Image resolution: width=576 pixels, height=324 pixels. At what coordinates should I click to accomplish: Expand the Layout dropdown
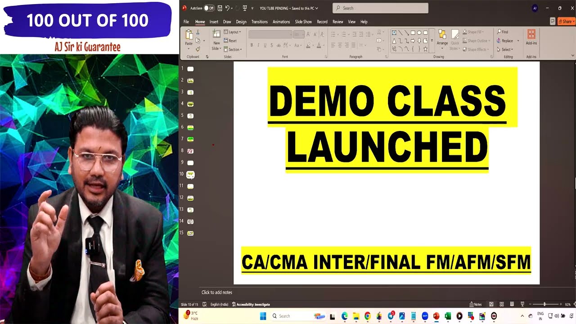(x=233, y=32)
